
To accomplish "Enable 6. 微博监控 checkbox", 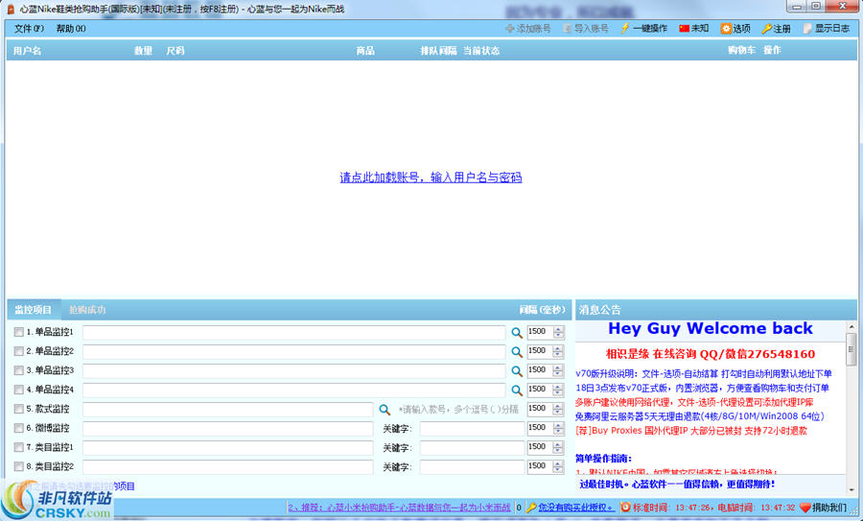I will pyautogui.click(x=19, y=428).
